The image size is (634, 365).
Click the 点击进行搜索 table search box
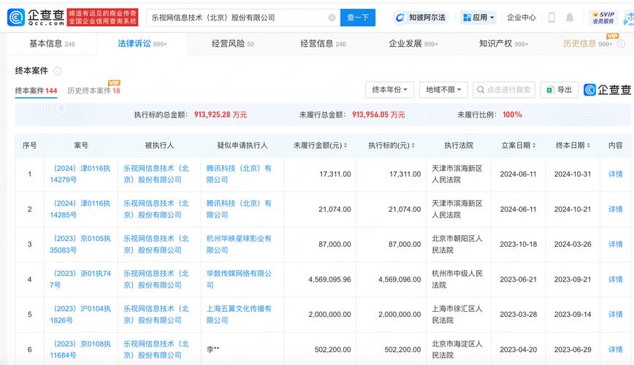point(504,90)
